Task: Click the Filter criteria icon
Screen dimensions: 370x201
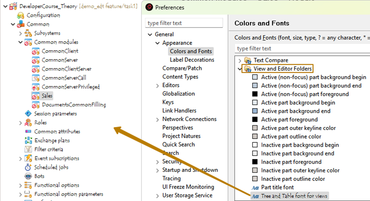Action: pos(28,149)
